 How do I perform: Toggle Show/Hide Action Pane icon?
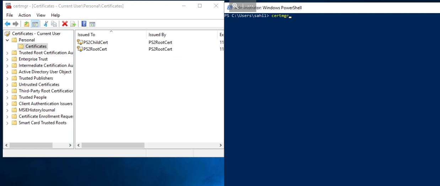click(x=92, y=24)
